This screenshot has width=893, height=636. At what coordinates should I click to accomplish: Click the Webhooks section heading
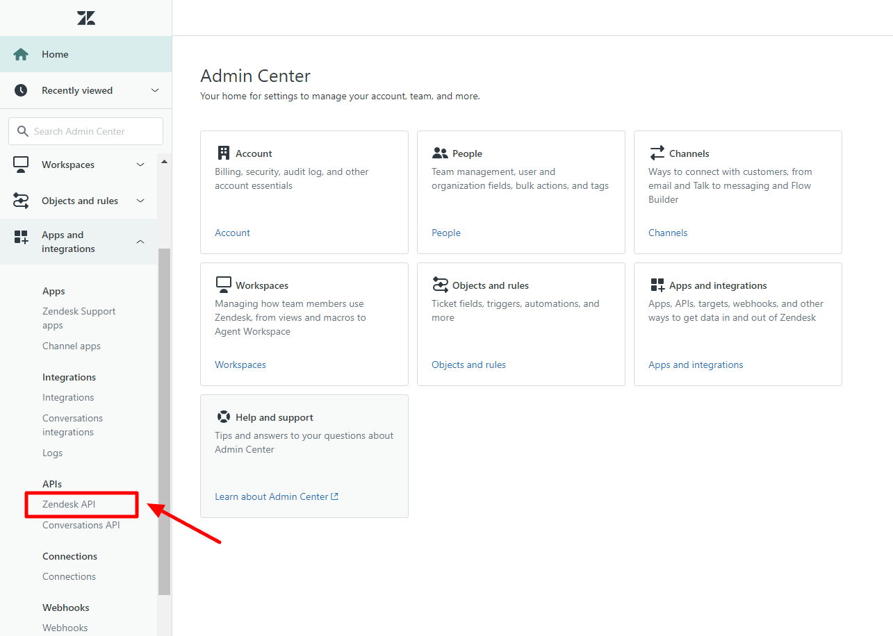(x=66, y=608)
